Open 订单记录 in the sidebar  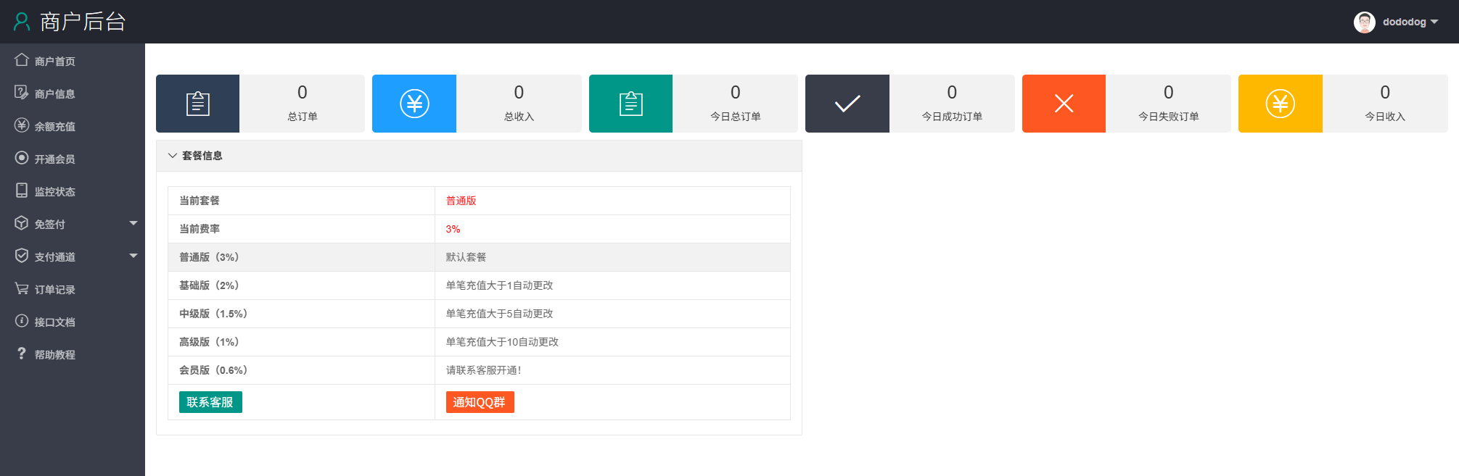coord(54,290)
